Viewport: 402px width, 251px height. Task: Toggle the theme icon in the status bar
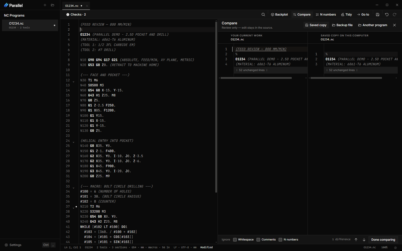[395, 247]
